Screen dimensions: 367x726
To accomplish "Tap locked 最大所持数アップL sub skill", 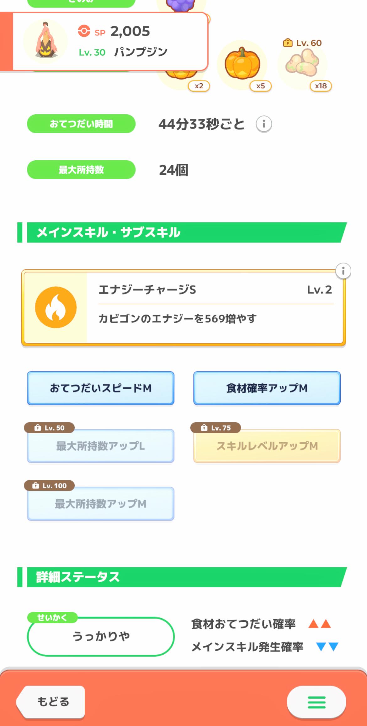I will coord(100,446).
